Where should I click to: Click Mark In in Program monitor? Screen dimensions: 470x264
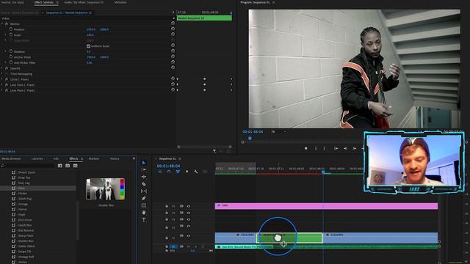pos(316,148)
